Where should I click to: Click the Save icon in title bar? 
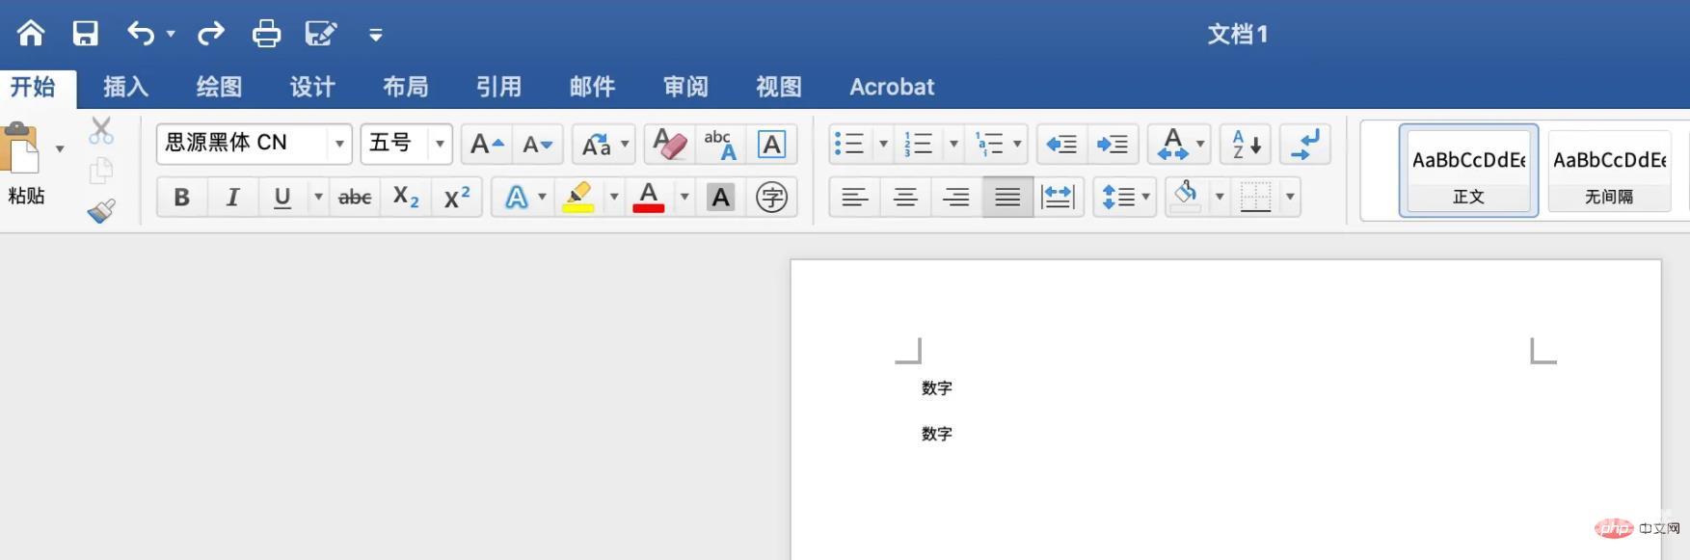pyautogui.click(x=86, y=34)
